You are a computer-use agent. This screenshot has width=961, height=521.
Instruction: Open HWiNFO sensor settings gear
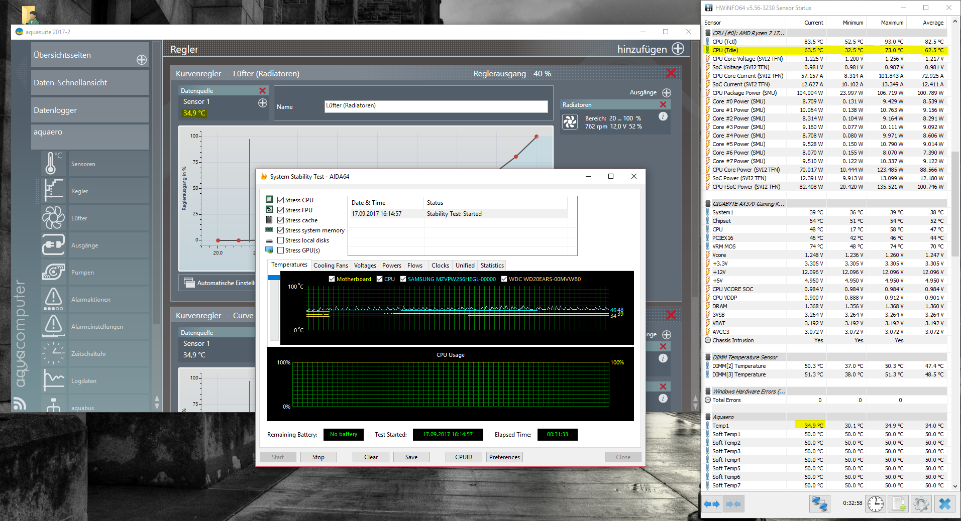[921, 504]
